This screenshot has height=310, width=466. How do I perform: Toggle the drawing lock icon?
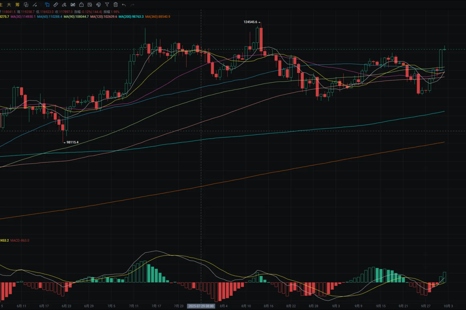pyautogui.click(x=81, y=5)
